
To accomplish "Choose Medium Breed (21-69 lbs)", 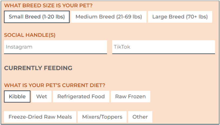I will pos(109,17).
